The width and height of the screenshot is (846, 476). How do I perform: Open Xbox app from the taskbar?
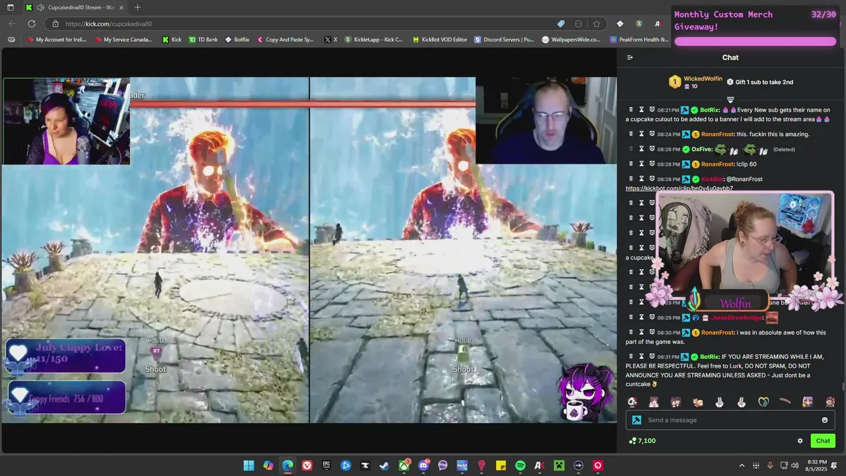click(x=404, y=465)
